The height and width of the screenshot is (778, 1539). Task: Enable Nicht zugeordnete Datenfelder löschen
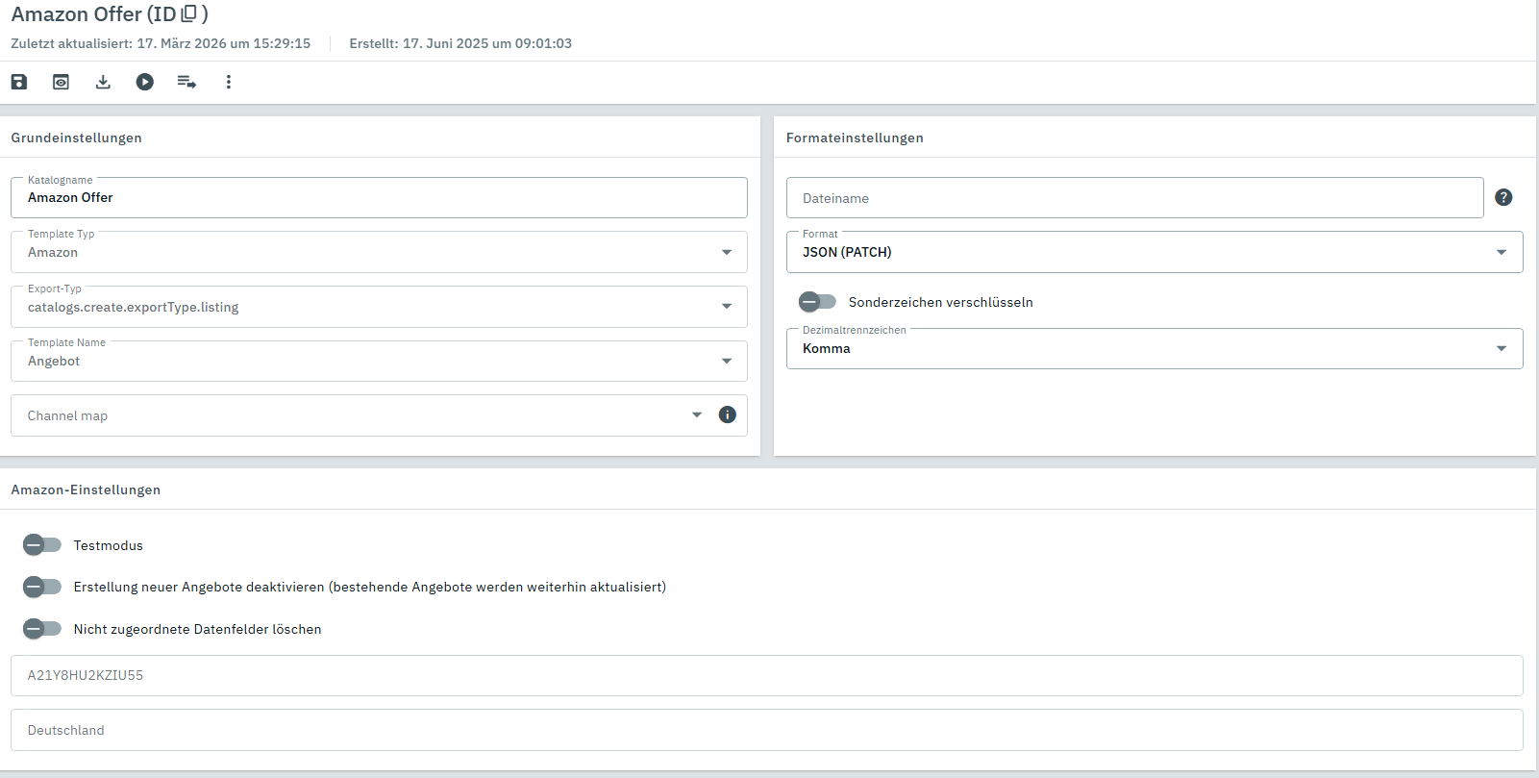coord(42,629)
